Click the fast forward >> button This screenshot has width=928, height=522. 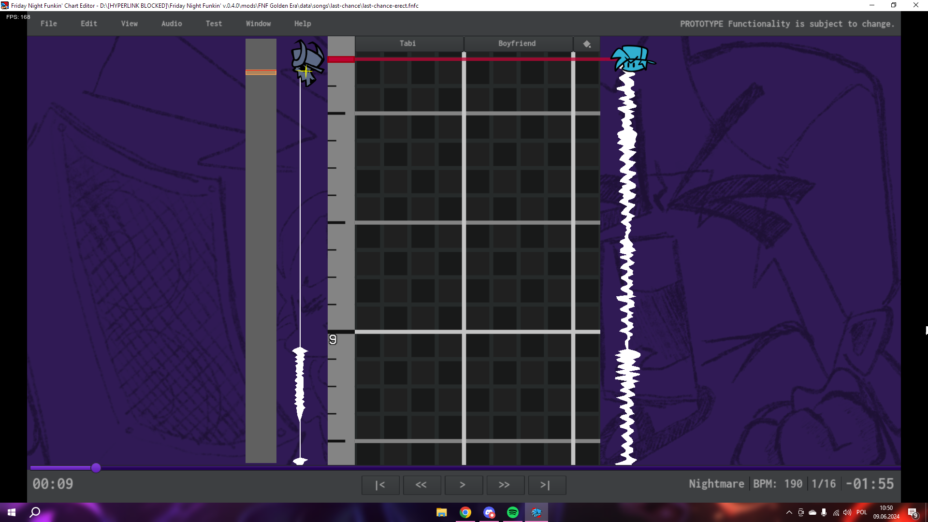coord(505,485)
